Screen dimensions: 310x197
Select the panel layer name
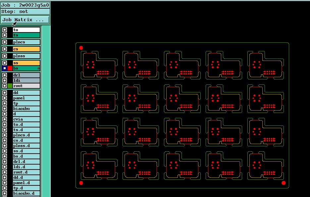[26, 98]
